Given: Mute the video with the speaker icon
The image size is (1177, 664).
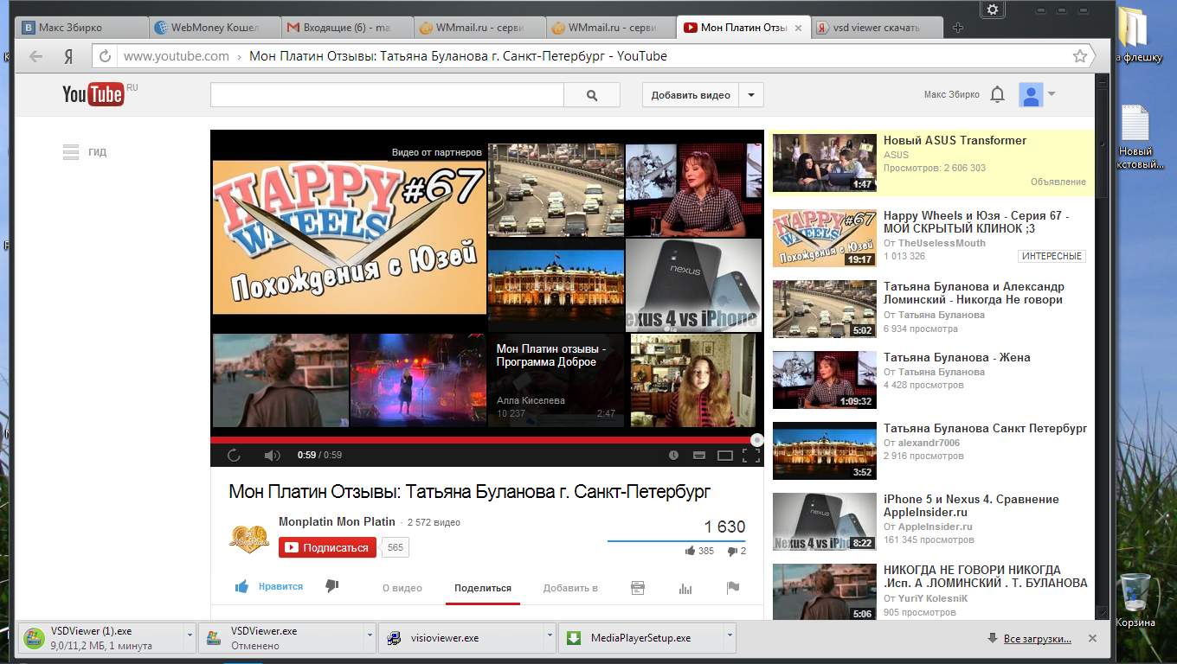Looking at the screenshot, I should click(272, 456).
